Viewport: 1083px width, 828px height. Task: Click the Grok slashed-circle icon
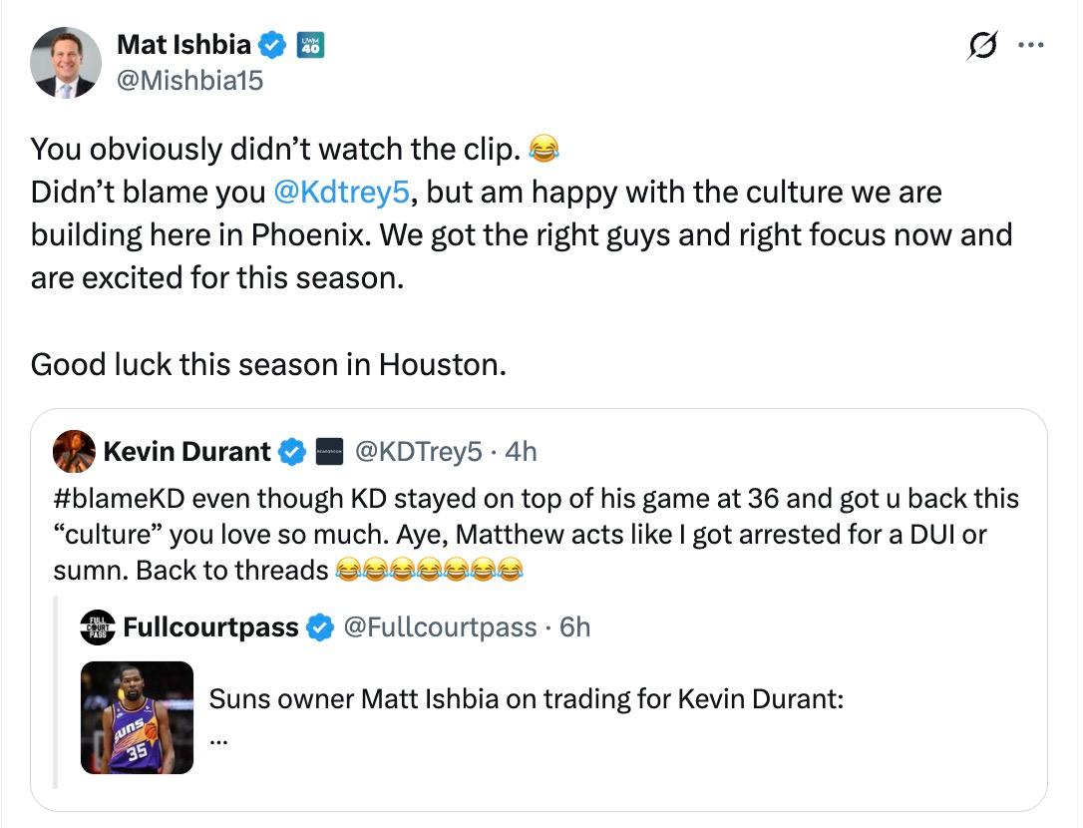(982, 46)
